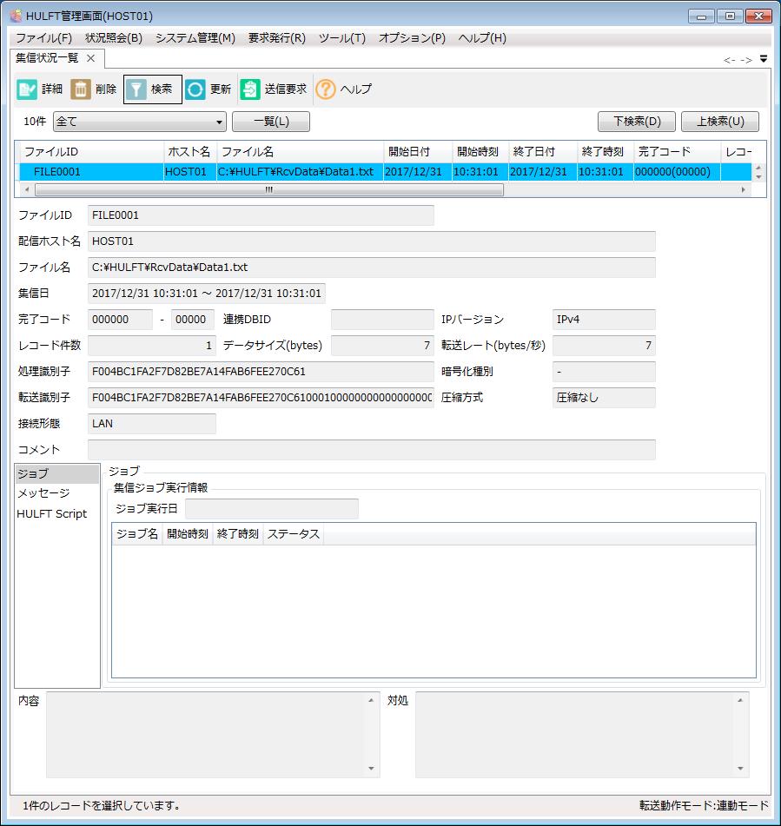
Task: Sort by ホスト名 column header
Action: click(x=189, y=152)
